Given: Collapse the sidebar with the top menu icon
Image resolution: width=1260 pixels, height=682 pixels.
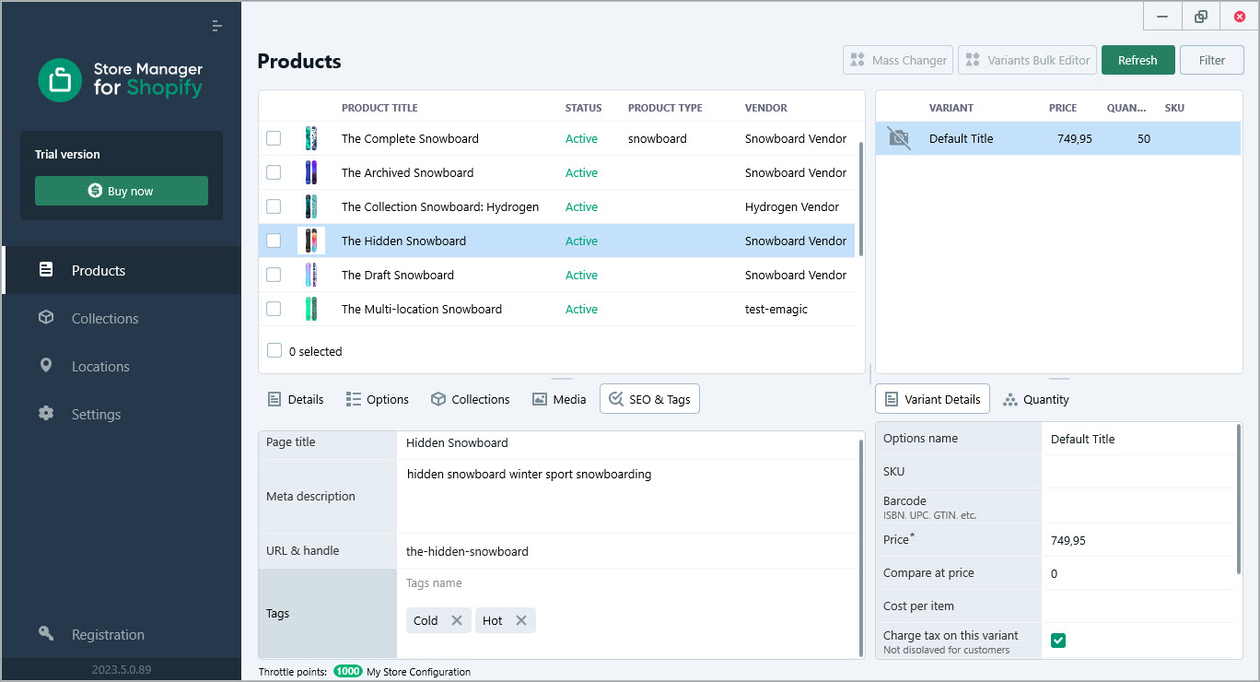Looking at the screenshot, I should coord(216,26).
